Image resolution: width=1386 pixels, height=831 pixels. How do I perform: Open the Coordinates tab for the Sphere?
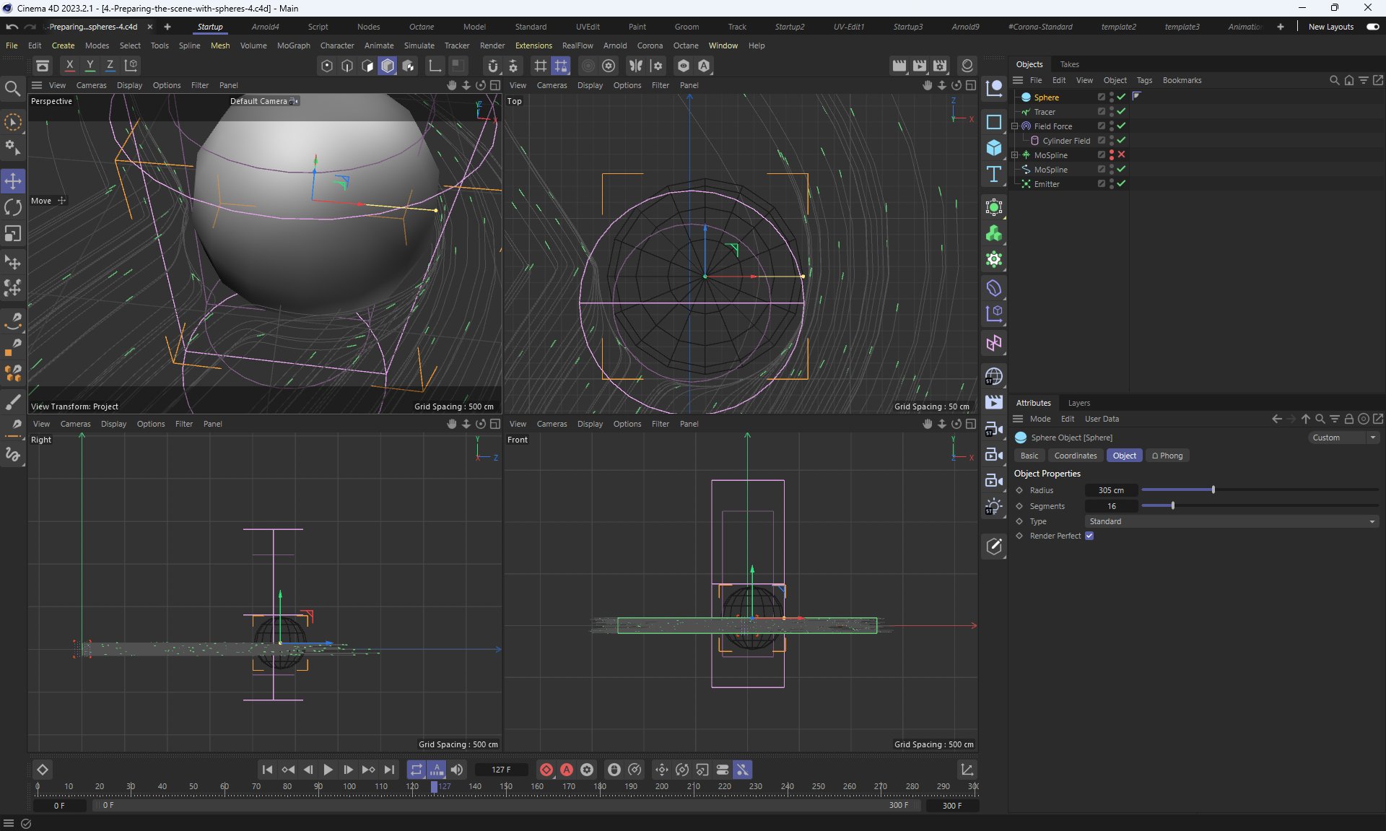pos(1075,456)
